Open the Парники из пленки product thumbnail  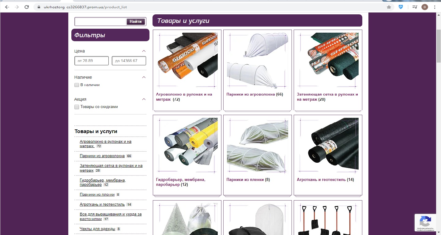pyautogui.click(x=258, y=146)
